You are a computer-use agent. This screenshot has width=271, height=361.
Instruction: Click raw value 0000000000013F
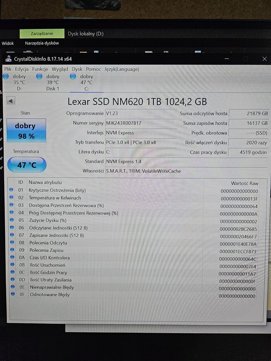(x=239, y=199)
